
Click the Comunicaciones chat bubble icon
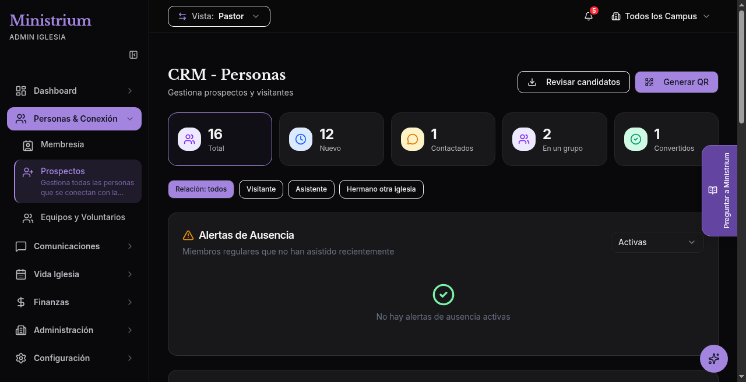pyautogui.click(x=21, y=246)
